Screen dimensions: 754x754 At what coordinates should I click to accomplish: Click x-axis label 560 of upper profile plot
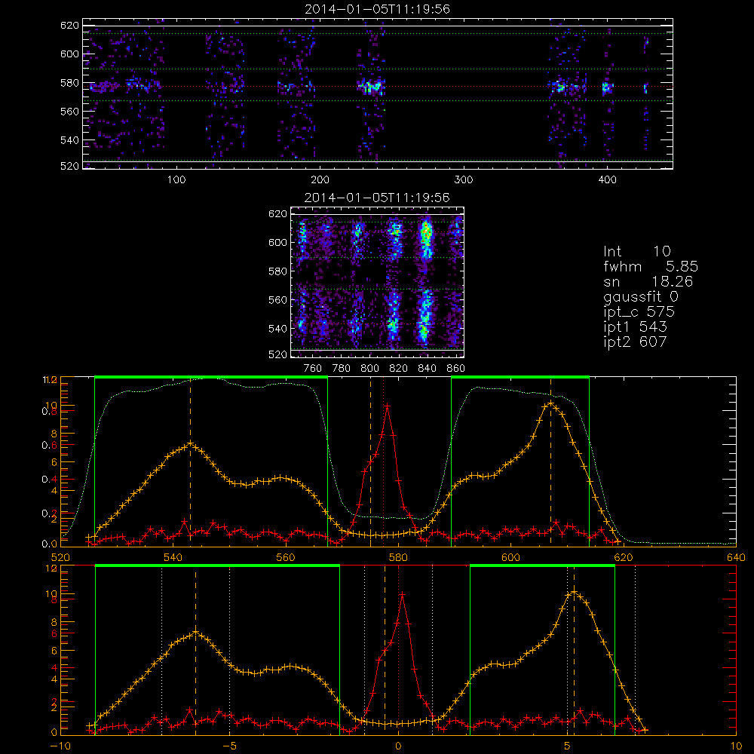pyautogui.click(x=286, y=558)
